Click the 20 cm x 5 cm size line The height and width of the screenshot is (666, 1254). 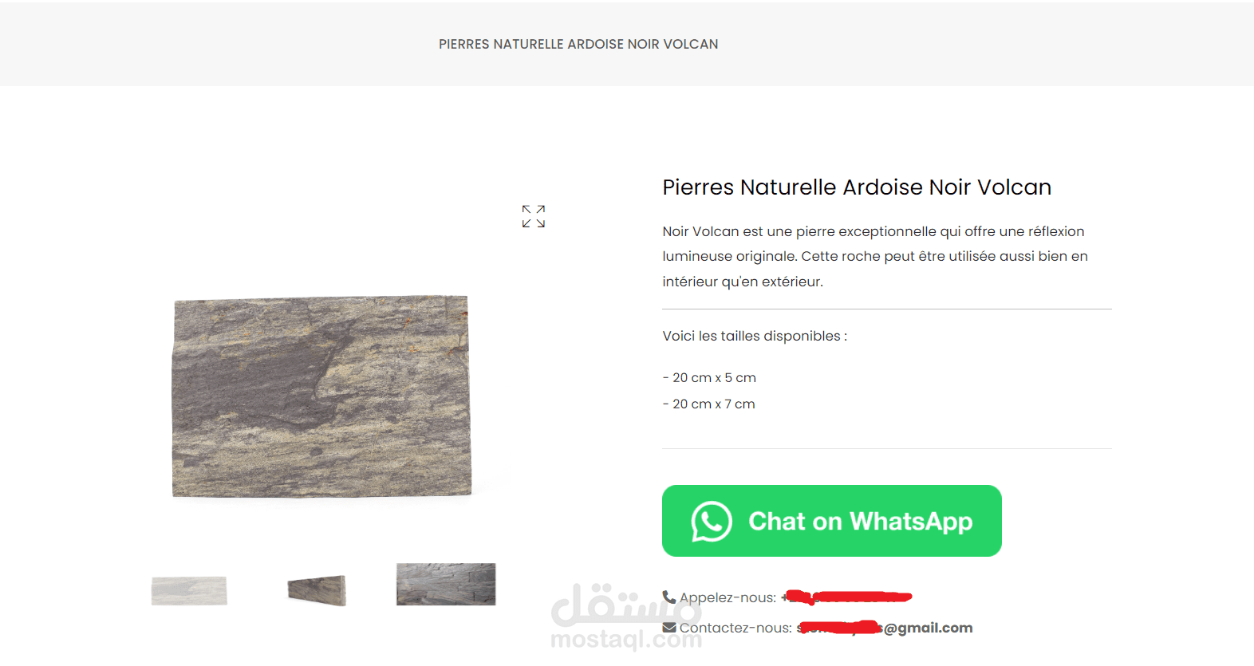(709, 377)
